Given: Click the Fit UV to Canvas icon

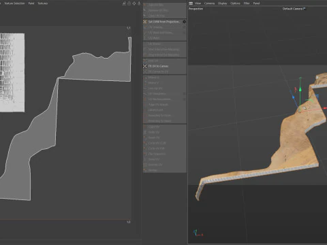Looking at the screenshot, I should (145, 66).
